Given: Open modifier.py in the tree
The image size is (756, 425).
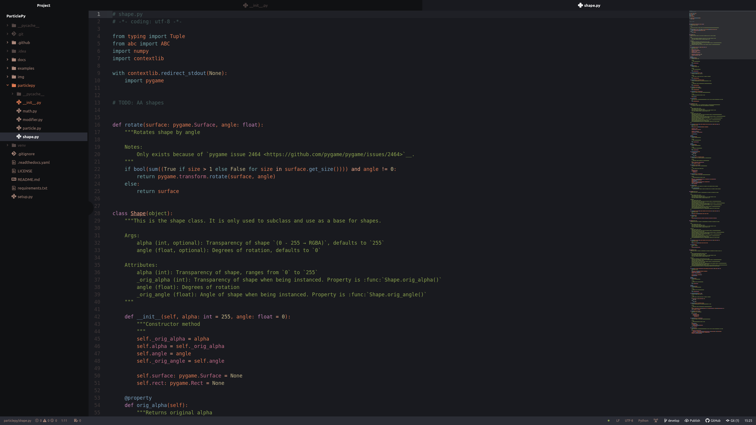Looking at the screenshot, I should pyautogui.click(x=32, y=120).
